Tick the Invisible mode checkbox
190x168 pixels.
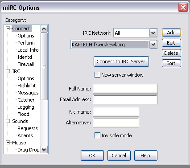click(97, 135)
